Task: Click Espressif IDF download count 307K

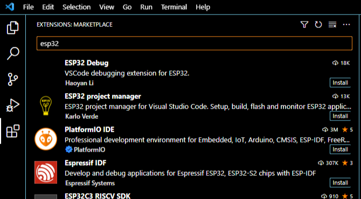Action: tap(328, 163)
